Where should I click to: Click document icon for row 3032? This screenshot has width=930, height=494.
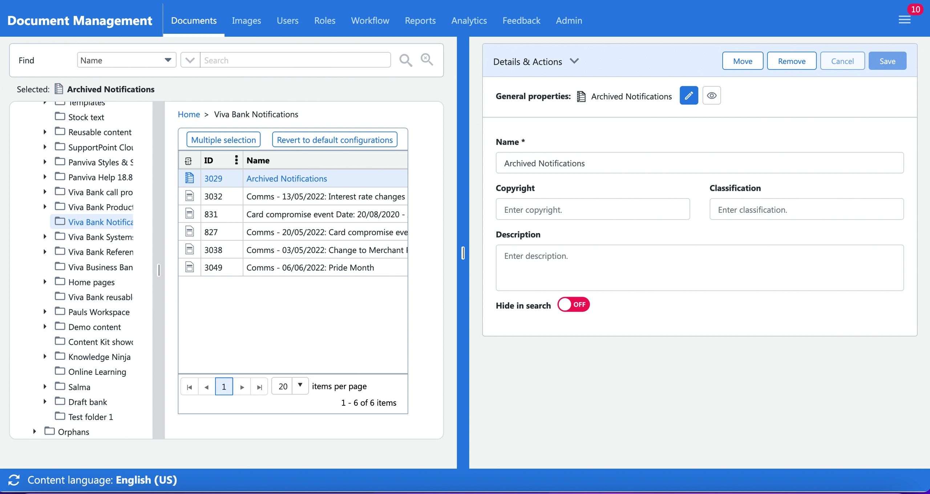pos(189,196)
